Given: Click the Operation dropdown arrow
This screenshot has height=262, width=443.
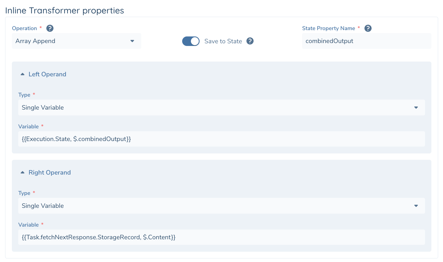Looking at the screenshot, I should pyautogui.click(x=132, y=41).
